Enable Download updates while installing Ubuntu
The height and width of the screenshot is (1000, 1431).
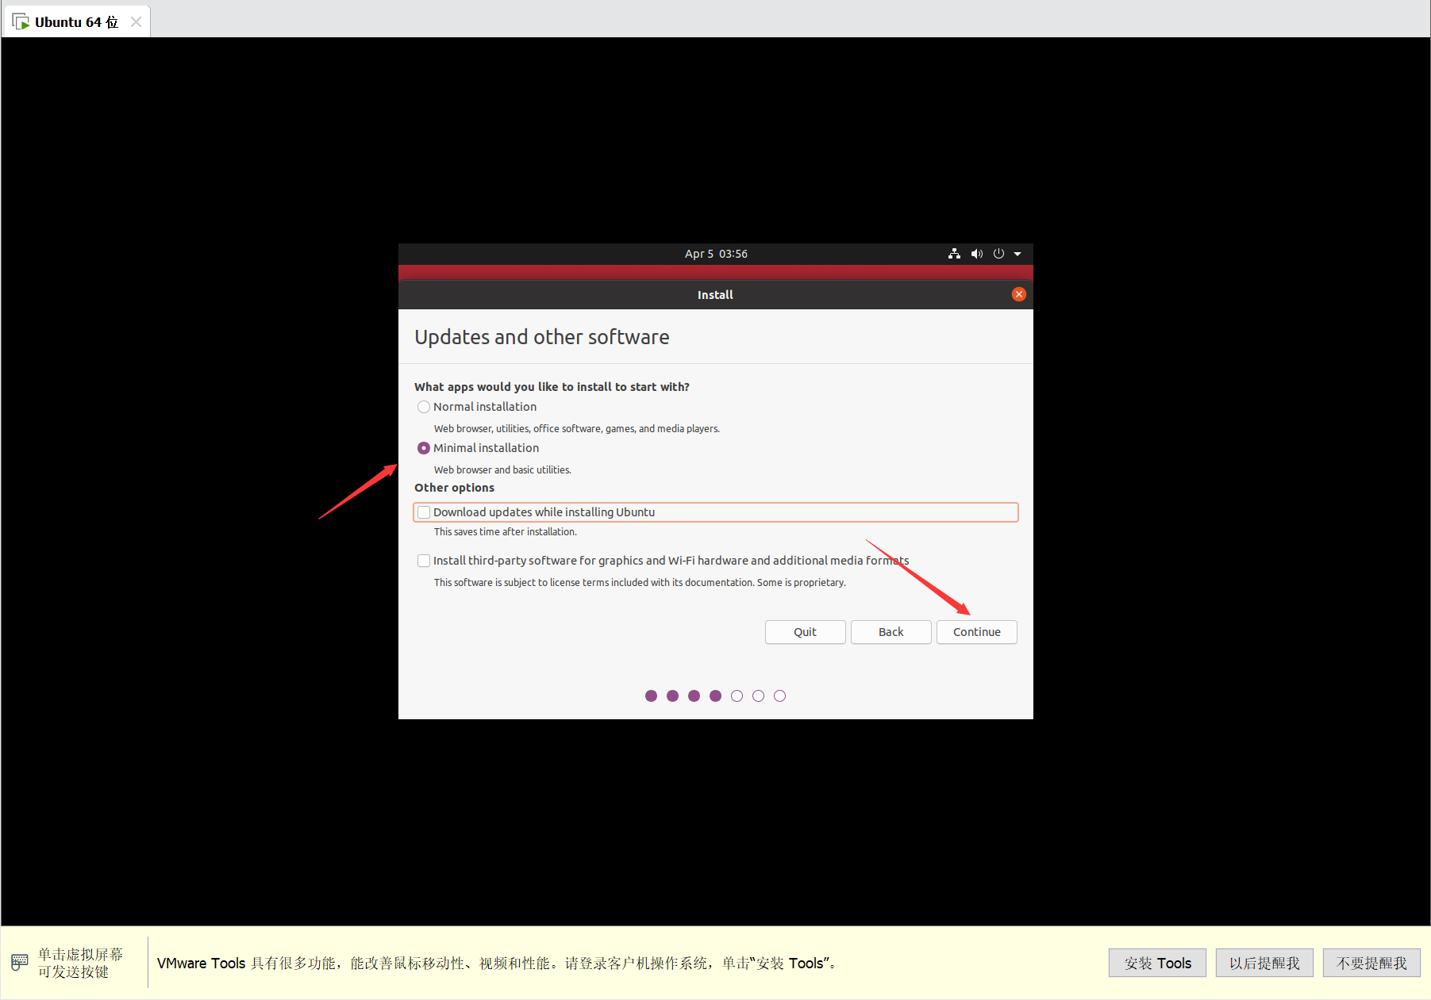424,512
